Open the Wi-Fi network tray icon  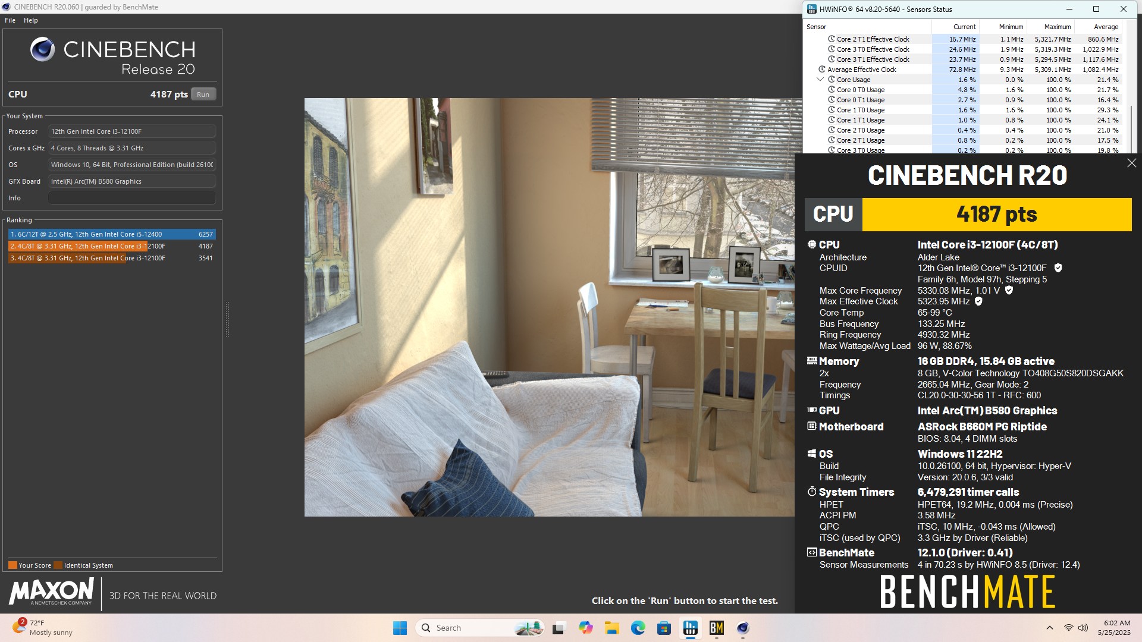pos(1068,628)
